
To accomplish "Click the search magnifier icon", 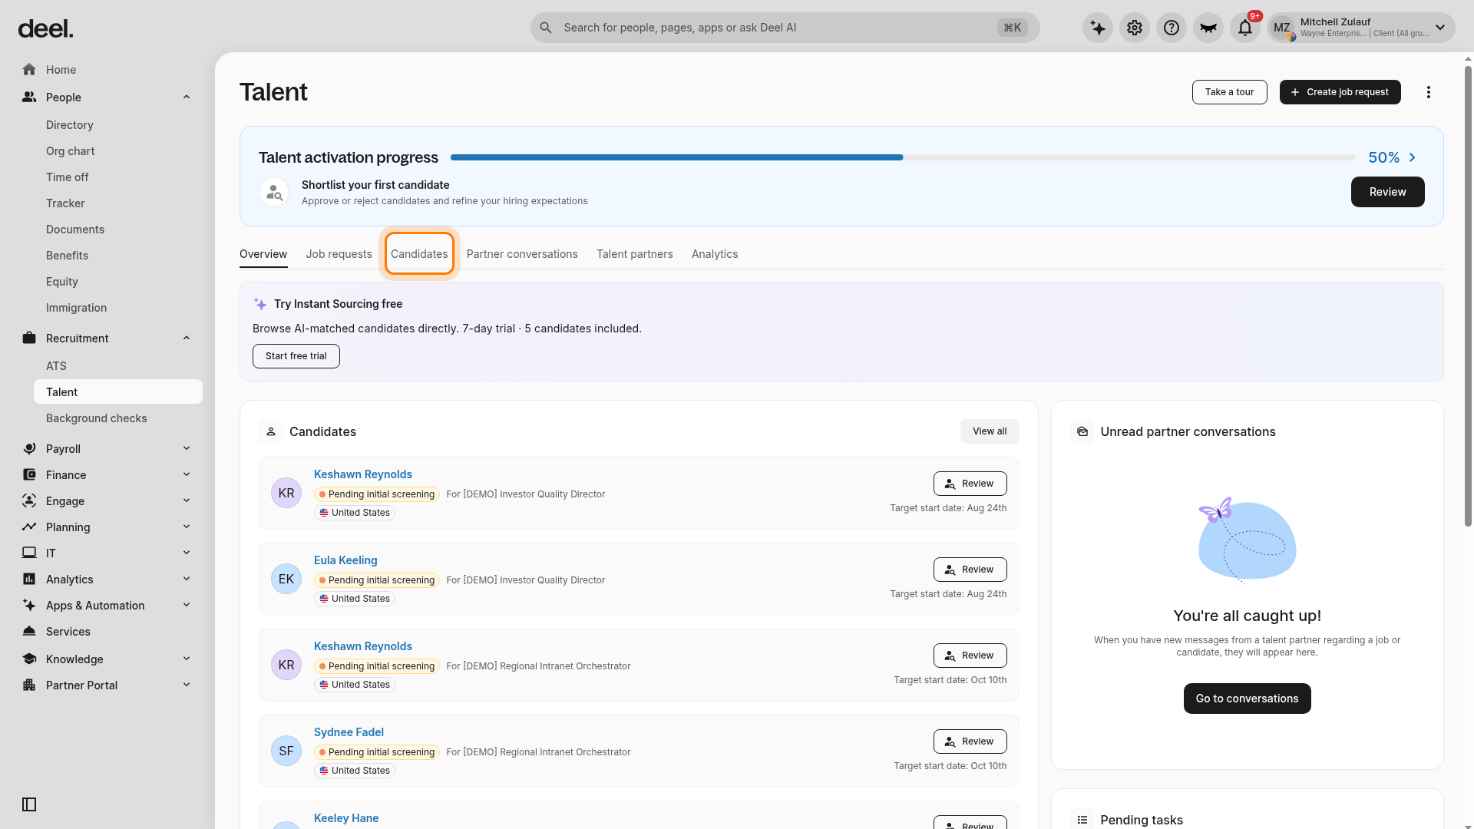I will click(x=546, y=28).
